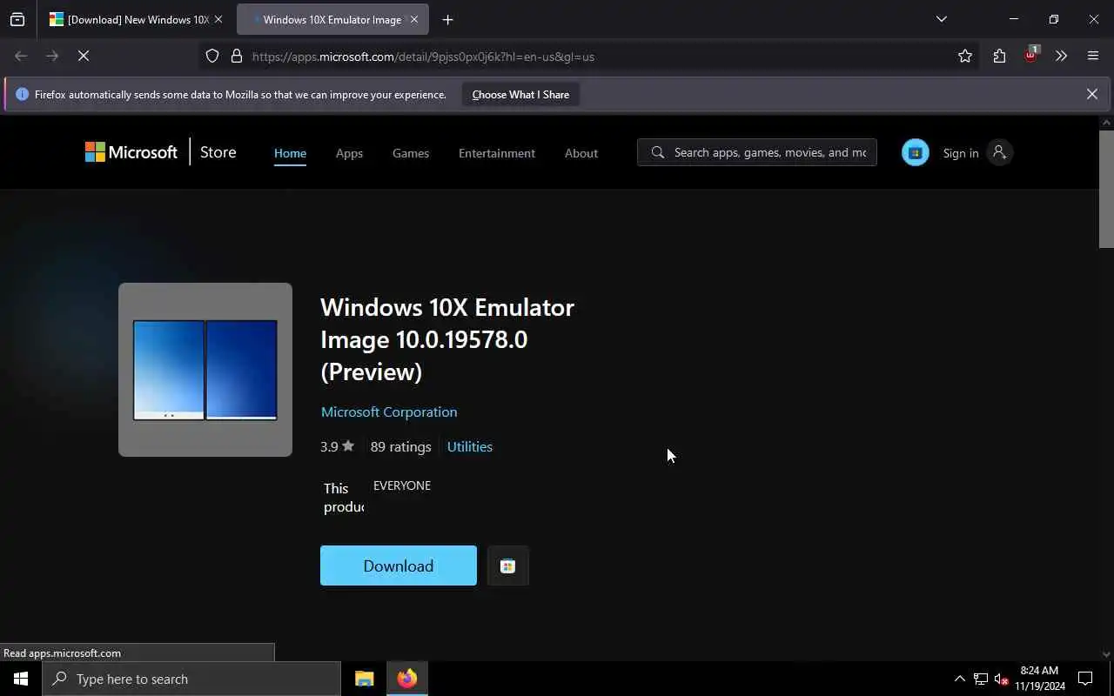Open the Store home link

218,152
